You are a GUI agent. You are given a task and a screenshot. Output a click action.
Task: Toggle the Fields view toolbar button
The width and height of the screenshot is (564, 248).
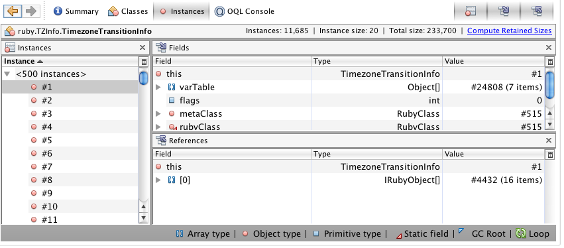pyautogui.click(x=504, y=11)
